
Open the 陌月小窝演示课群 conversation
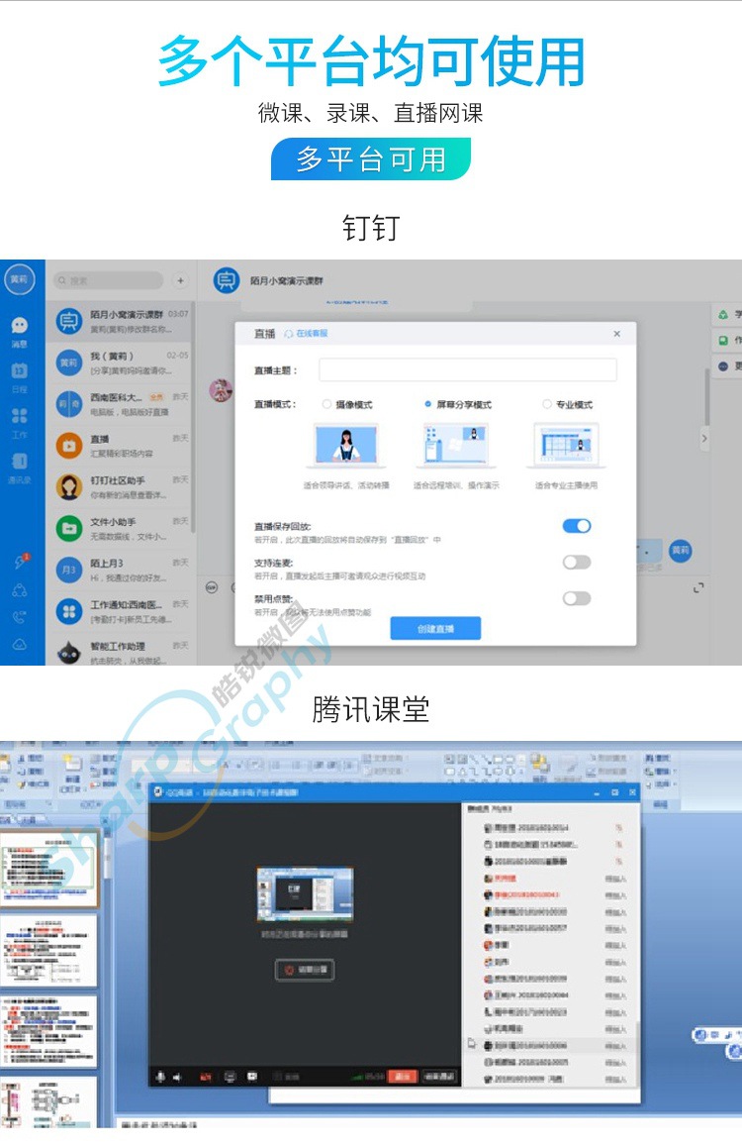pyautogui.click(x=121, y=321)
